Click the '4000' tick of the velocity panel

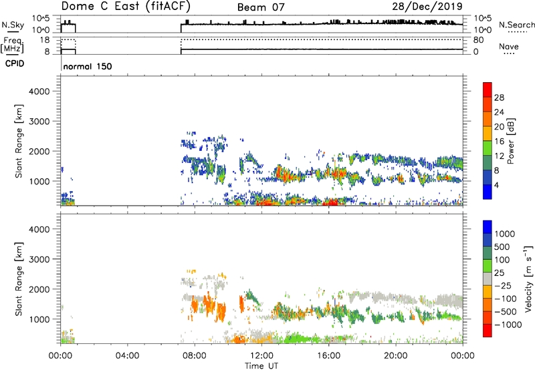(x=39, y=229)
